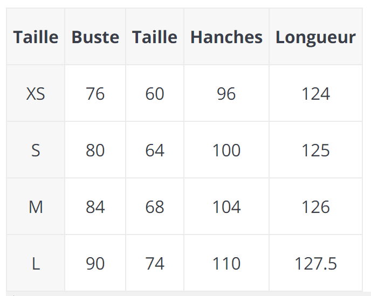Click the Longueur value 125 cell
Image resolution: width=371 pixels, height=296 pixels.
(315, 150)
